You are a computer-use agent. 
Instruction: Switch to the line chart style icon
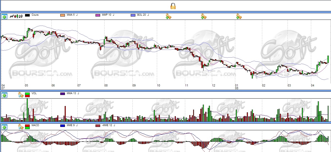[x=12, y=17]
